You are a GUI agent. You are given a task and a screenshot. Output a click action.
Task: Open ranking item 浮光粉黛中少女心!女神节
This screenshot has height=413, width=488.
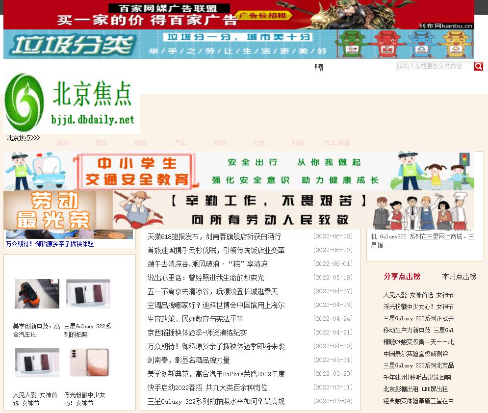(418, 307)
